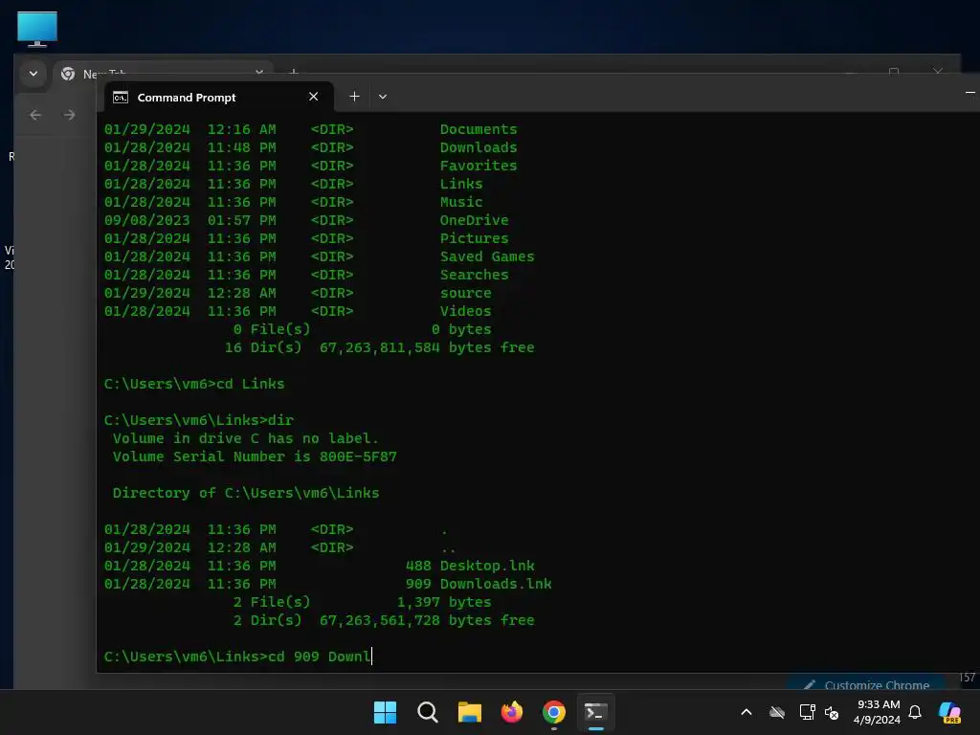980x735 pixels.
Task: Close the Command Prompt tab
Action: click(313, 97)
